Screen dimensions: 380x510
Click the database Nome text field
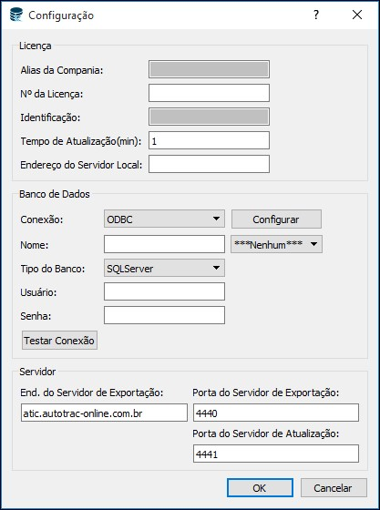(164, 244)
